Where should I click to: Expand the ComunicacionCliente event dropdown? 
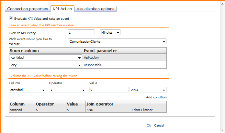(x=118, y=41)
